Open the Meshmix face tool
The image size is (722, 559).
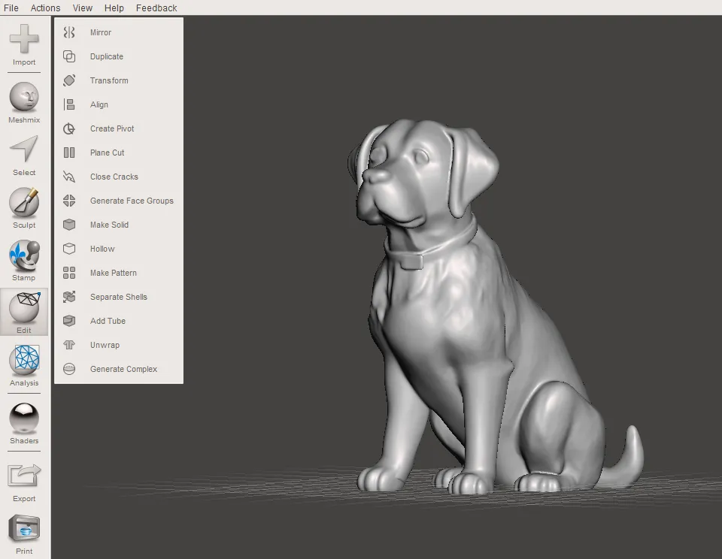coord(24,97)
